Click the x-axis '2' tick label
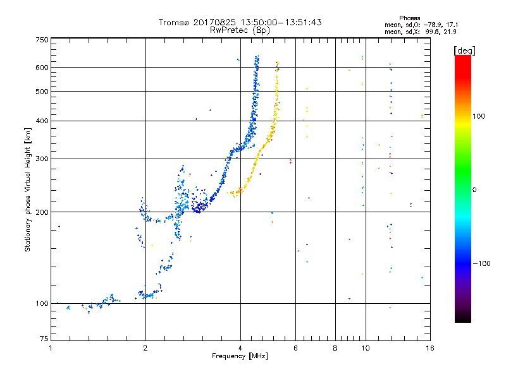 pyautogui.click(x=145, y=348)
